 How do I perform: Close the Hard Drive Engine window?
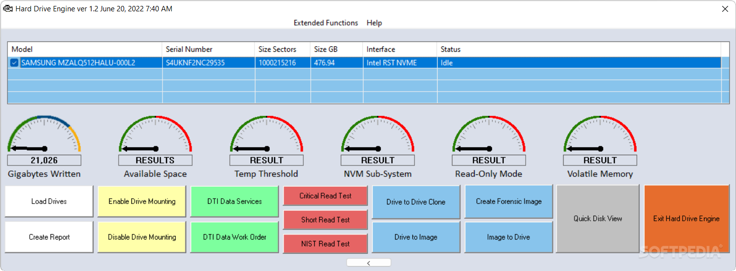[725, 9]
